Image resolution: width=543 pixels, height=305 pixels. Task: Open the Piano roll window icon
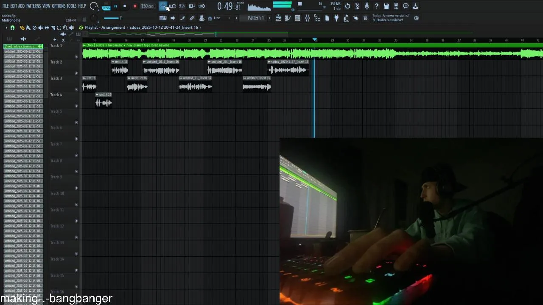[288, 18]
